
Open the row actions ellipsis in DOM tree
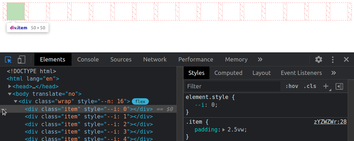4,109
